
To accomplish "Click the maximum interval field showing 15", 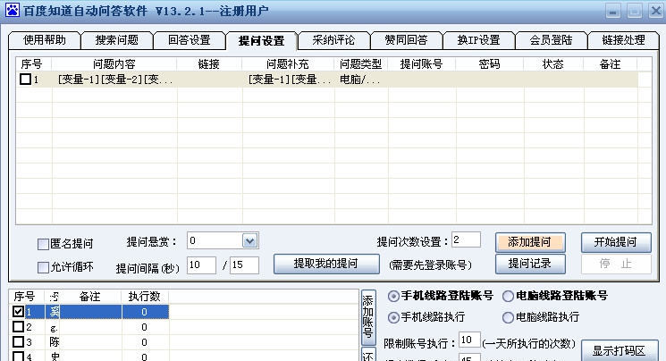I will coord(244,265).
